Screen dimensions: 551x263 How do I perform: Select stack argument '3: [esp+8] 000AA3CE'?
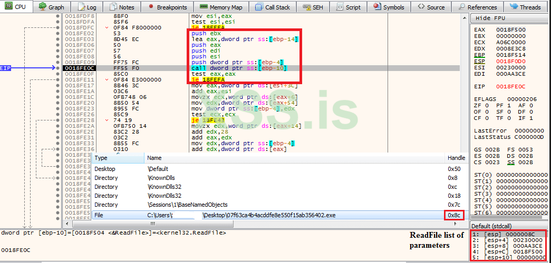pos(508,246)
